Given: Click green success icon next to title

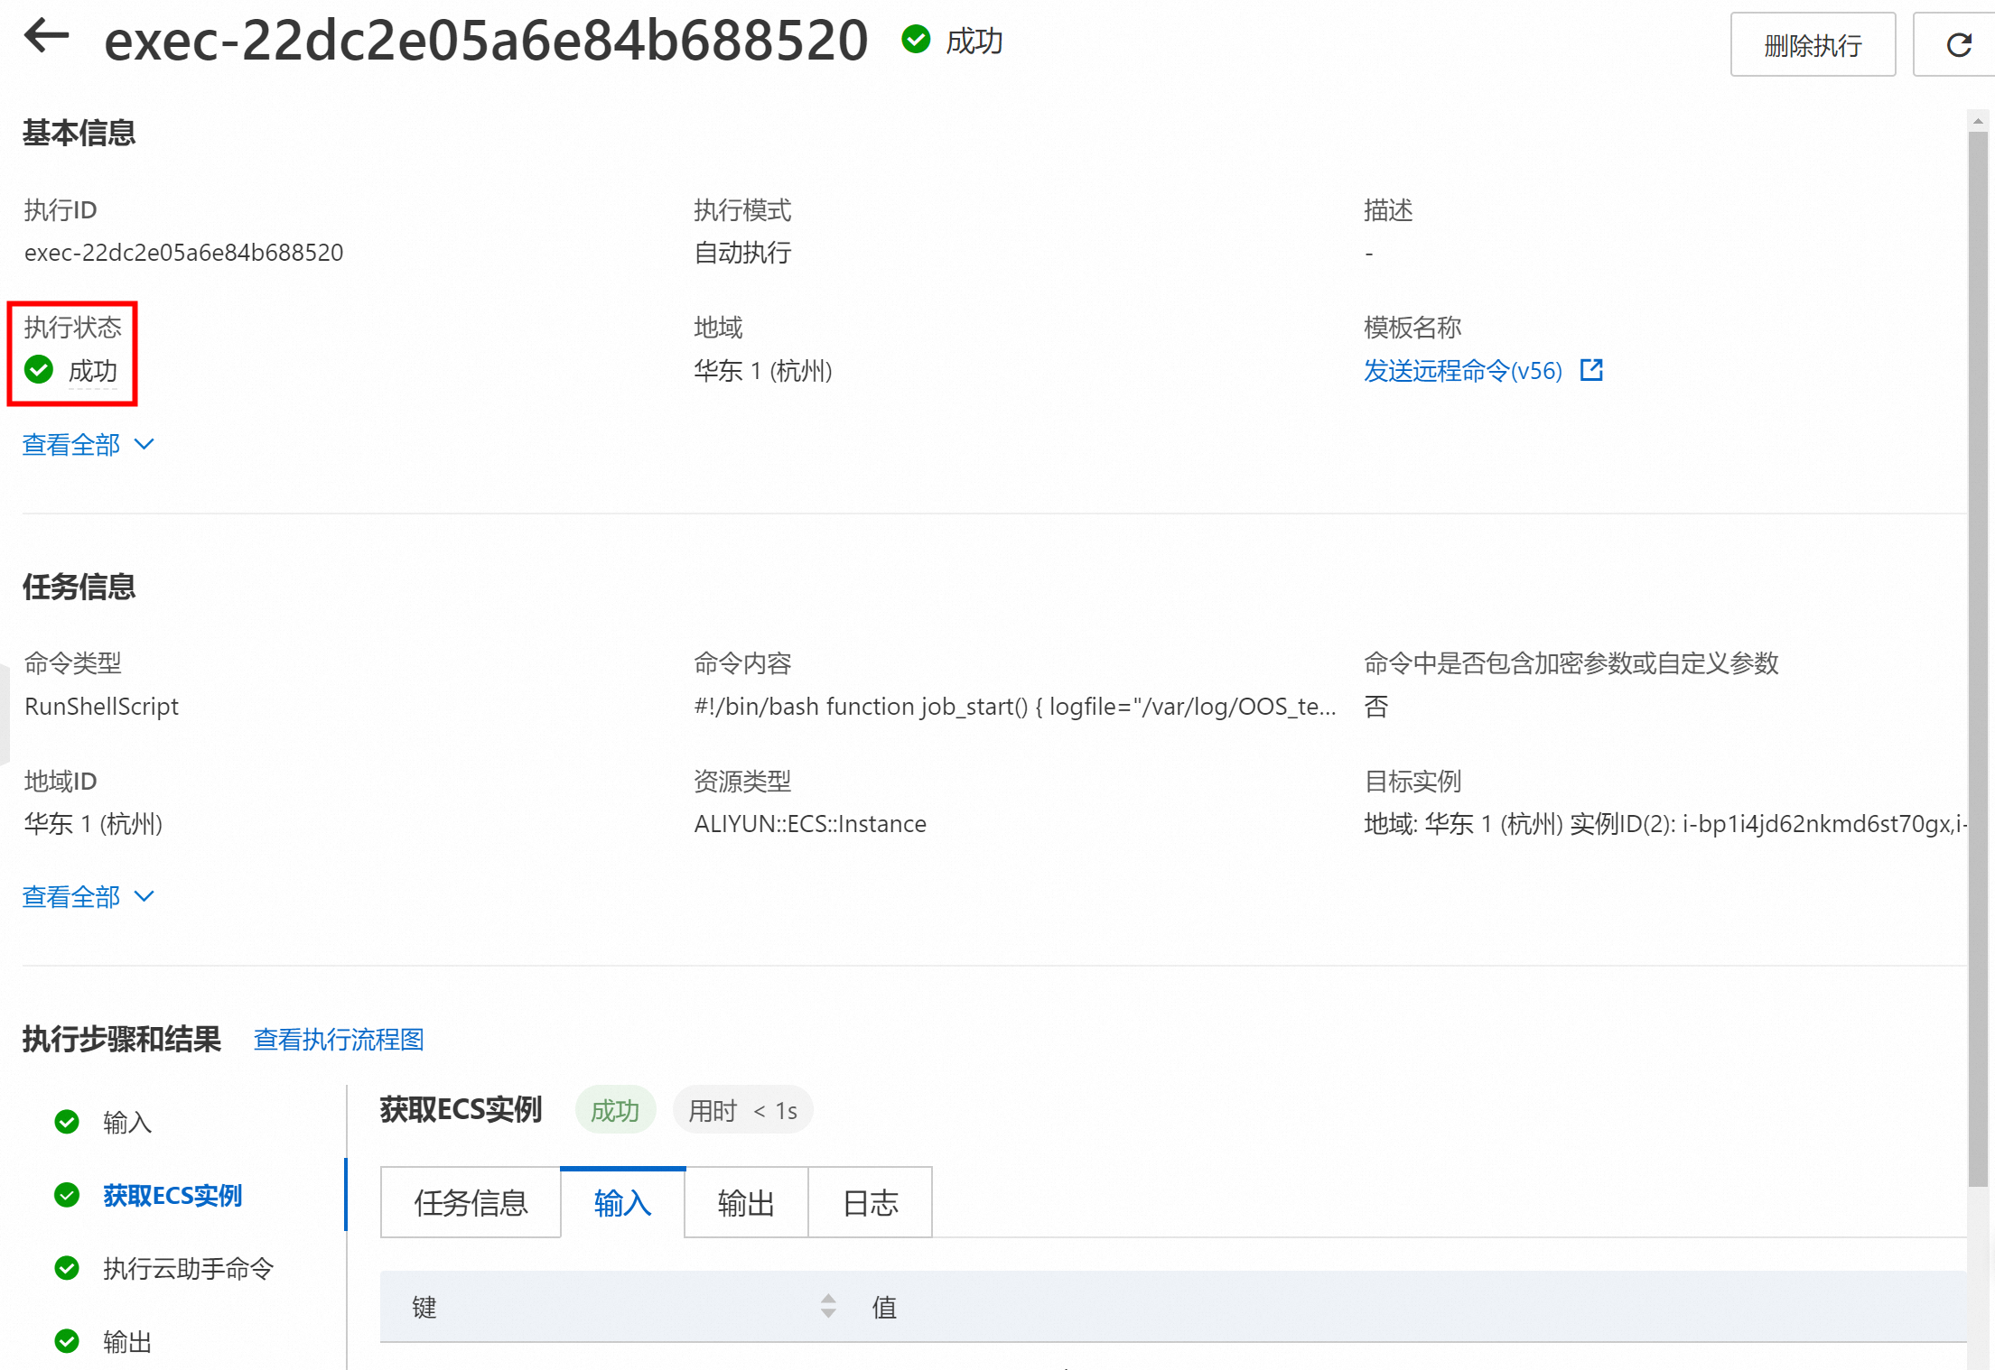Looking at the screenshot, I should click(x=916, y=40).
